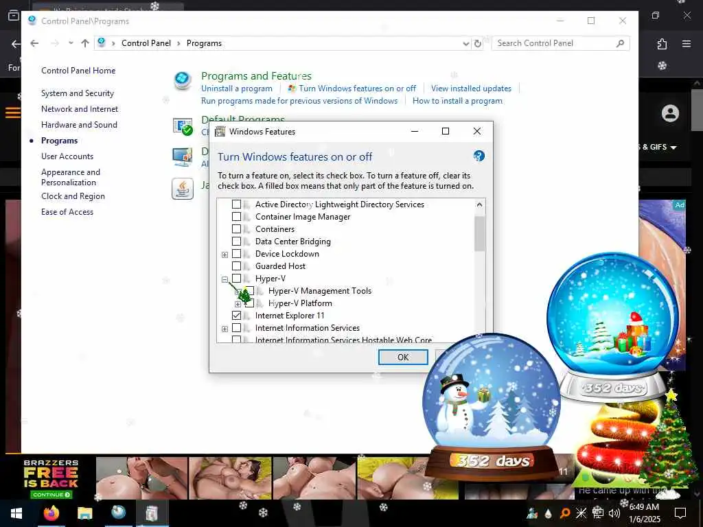The image size is (703, 527).
Task: Open Ease of Access category
Action: (67, 212)
